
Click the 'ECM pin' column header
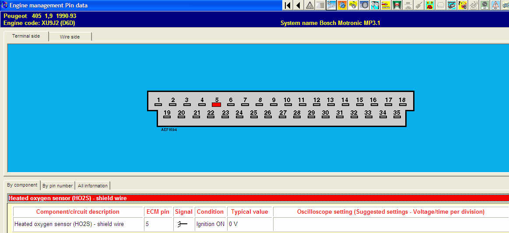coord(158,212)
